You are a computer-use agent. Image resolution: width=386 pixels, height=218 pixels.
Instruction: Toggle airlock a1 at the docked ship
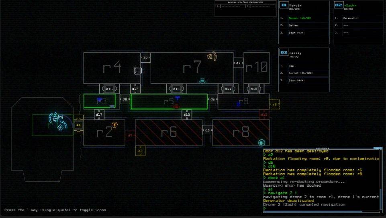pyautogui.click(x=79, y=125)
